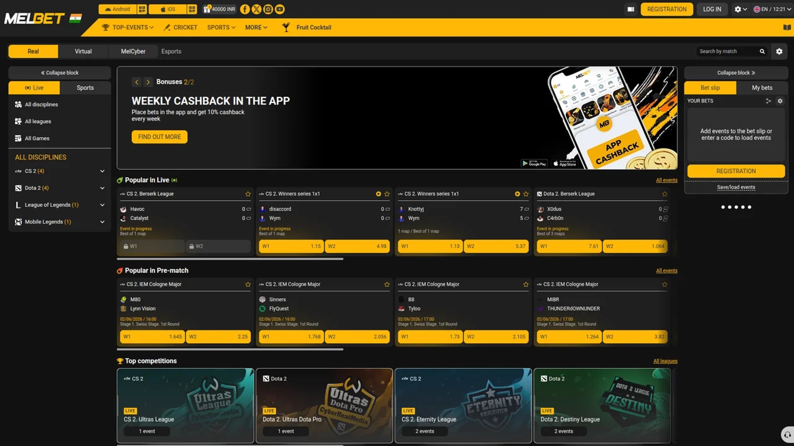Open the gear settings beside search field
This screenshot has height=446, width=794.
click(779, 51)
